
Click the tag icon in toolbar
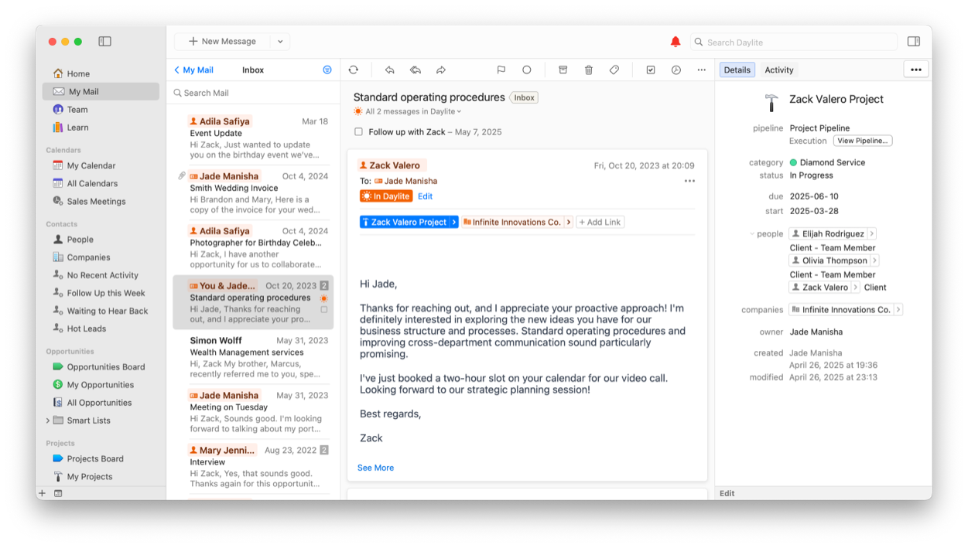tap(614, 70)
